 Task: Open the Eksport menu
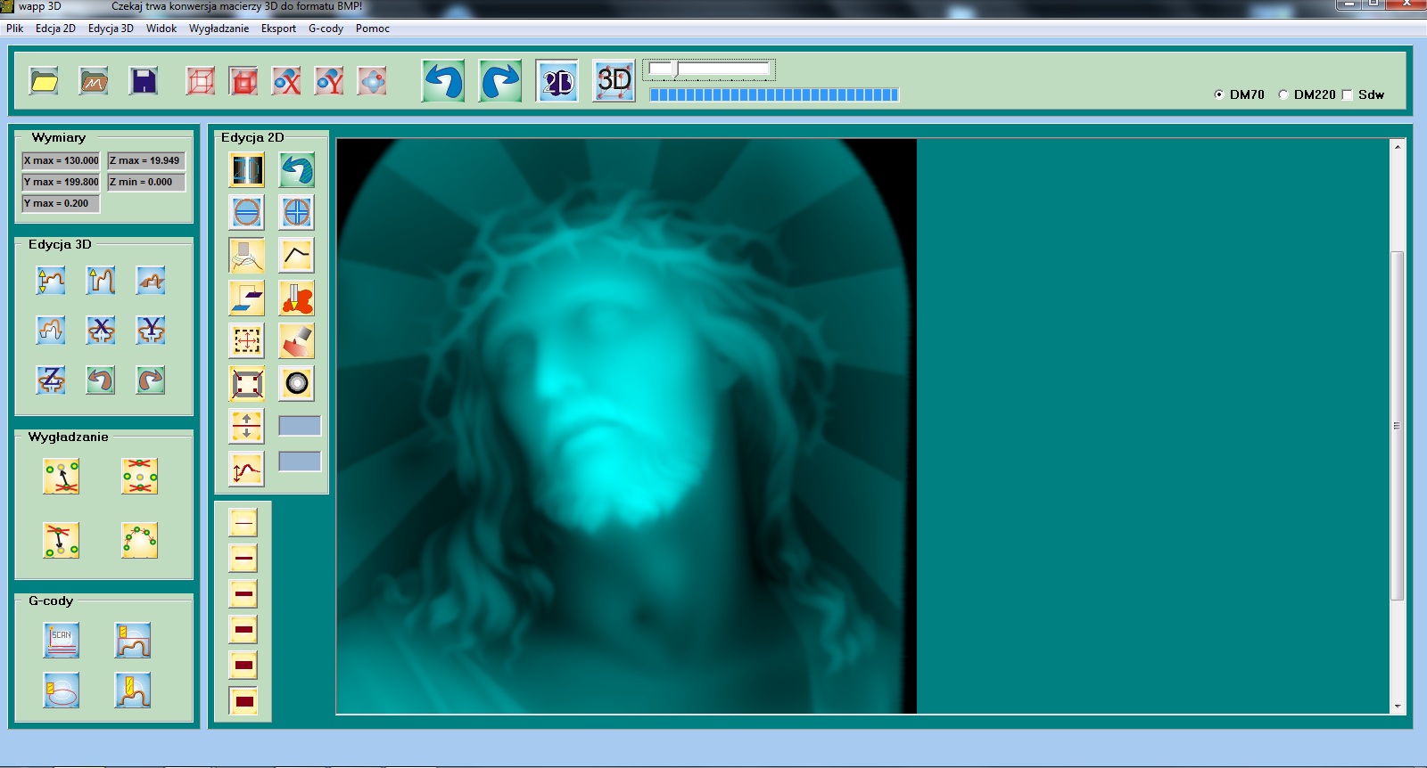(x=278, y=29)
